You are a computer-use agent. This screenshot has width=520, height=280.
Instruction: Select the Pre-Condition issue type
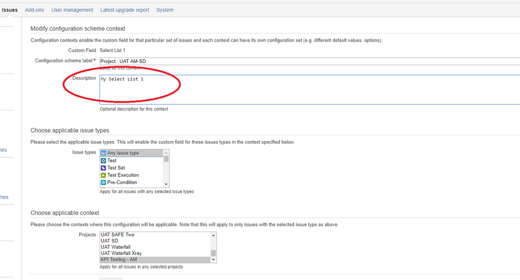(x=132, y=182)
